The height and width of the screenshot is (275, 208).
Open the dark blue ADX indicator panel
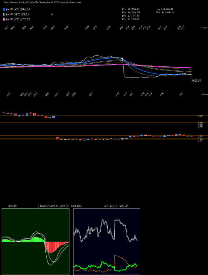[106, 242]
